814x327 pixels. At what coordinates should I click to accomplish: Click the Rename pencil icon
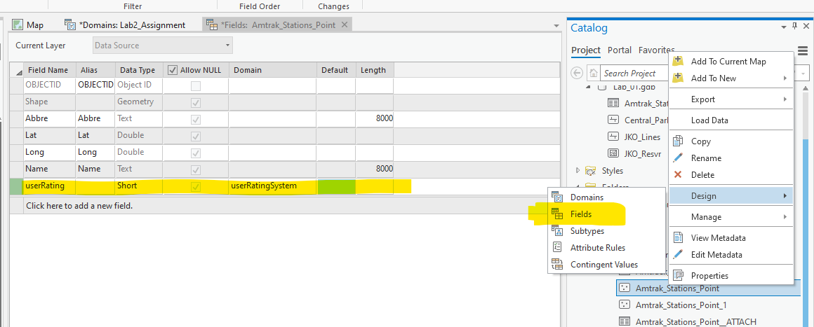coord(678,158)
